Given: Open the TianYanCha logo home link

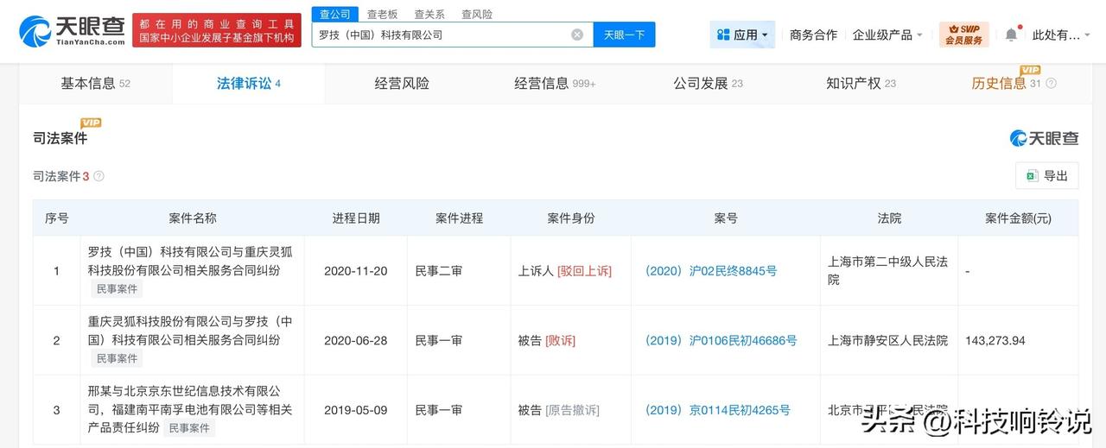Looking at the screenshot, I should tap(73, 30).
